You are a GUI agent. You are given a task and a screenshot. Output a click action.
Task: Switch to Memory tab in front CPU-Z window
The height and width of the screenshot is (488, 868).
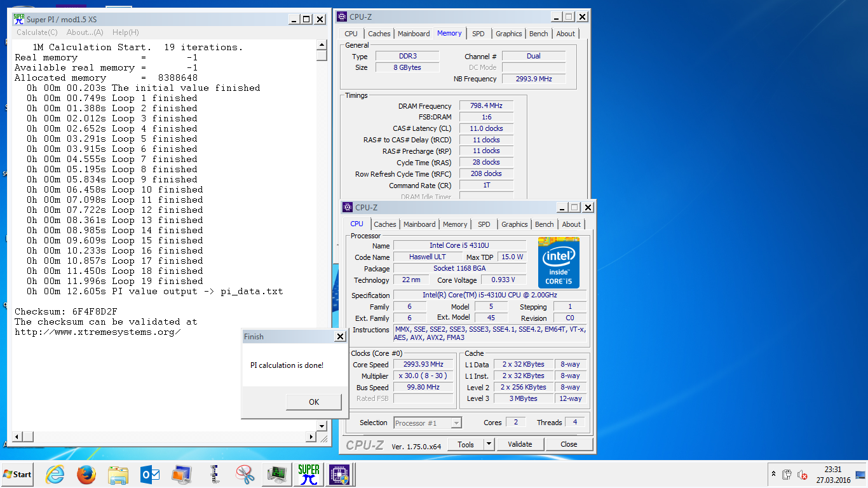[455, 224]
